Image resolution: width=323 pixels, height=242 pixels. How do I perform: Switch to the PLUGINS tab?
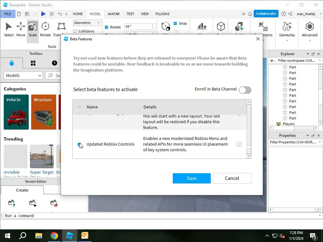(x=162, y=14)
